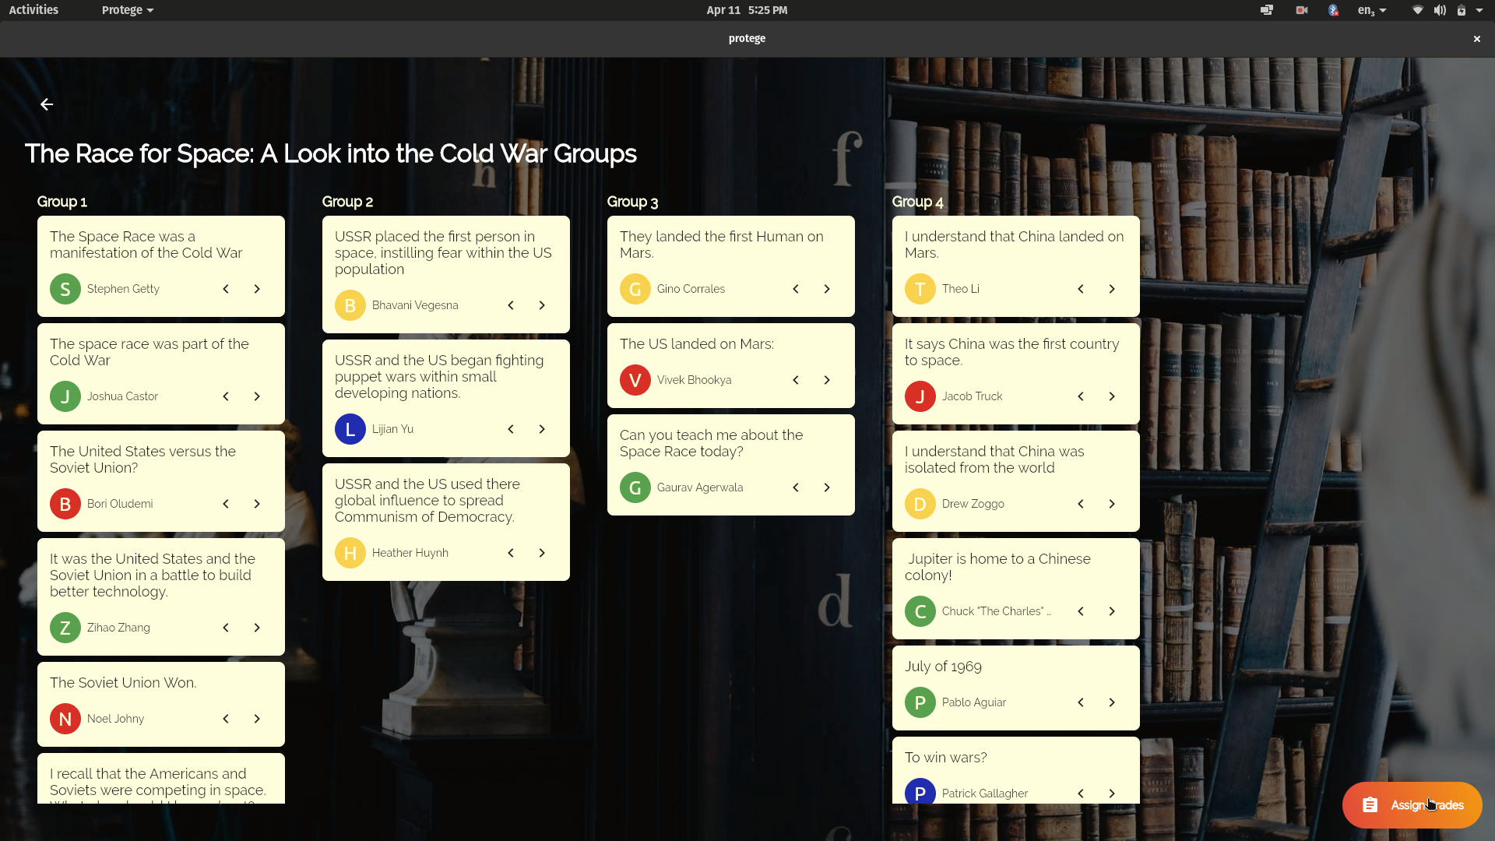Click Heather Huynh's avatar circle
The width and height of the screenshot is (1495, 841).
point(350,553)
